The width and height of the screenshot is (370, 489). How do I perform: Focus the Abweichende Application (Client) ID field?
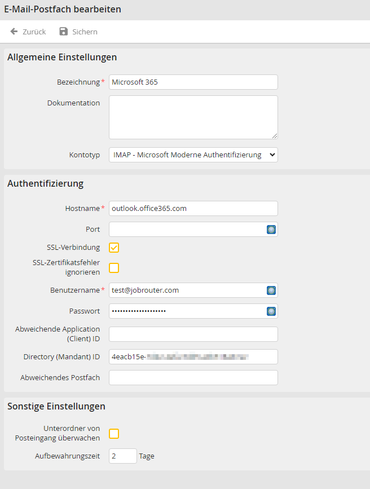click(193, 334)
